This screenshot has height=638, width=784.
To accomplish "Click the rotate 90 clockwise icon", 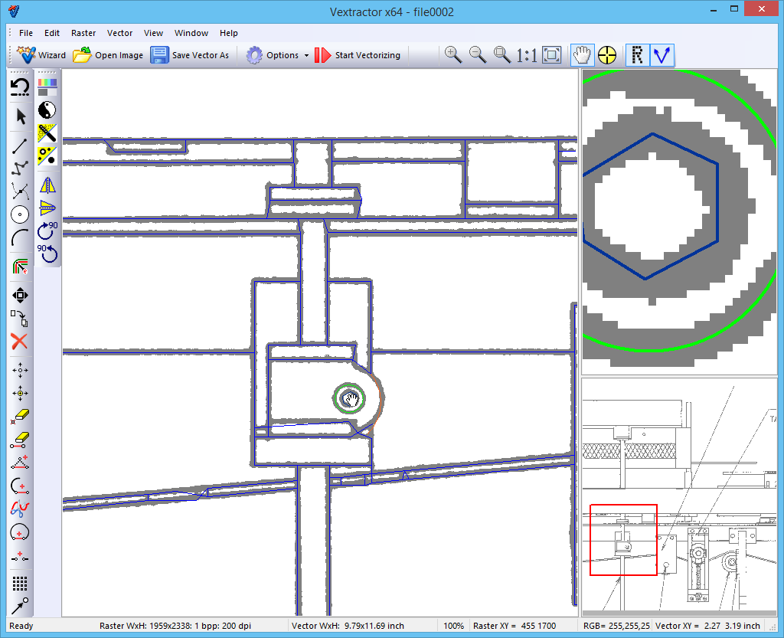I will (48, 229).
